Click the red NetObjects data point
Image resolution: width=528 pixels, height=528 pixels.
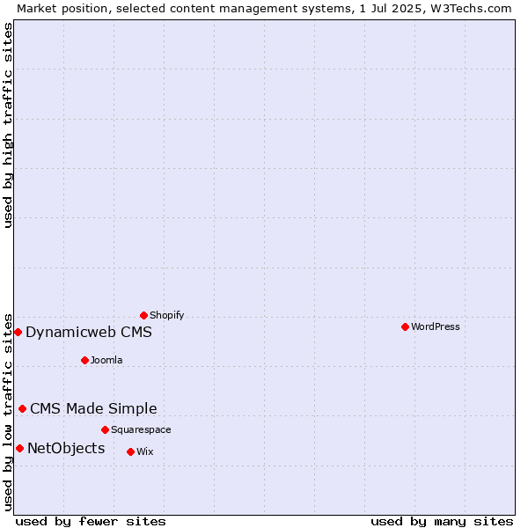[20, 449]
